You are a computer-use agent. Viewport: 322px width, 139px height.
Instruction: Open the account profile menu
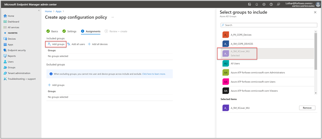click(x=318, y=4)
